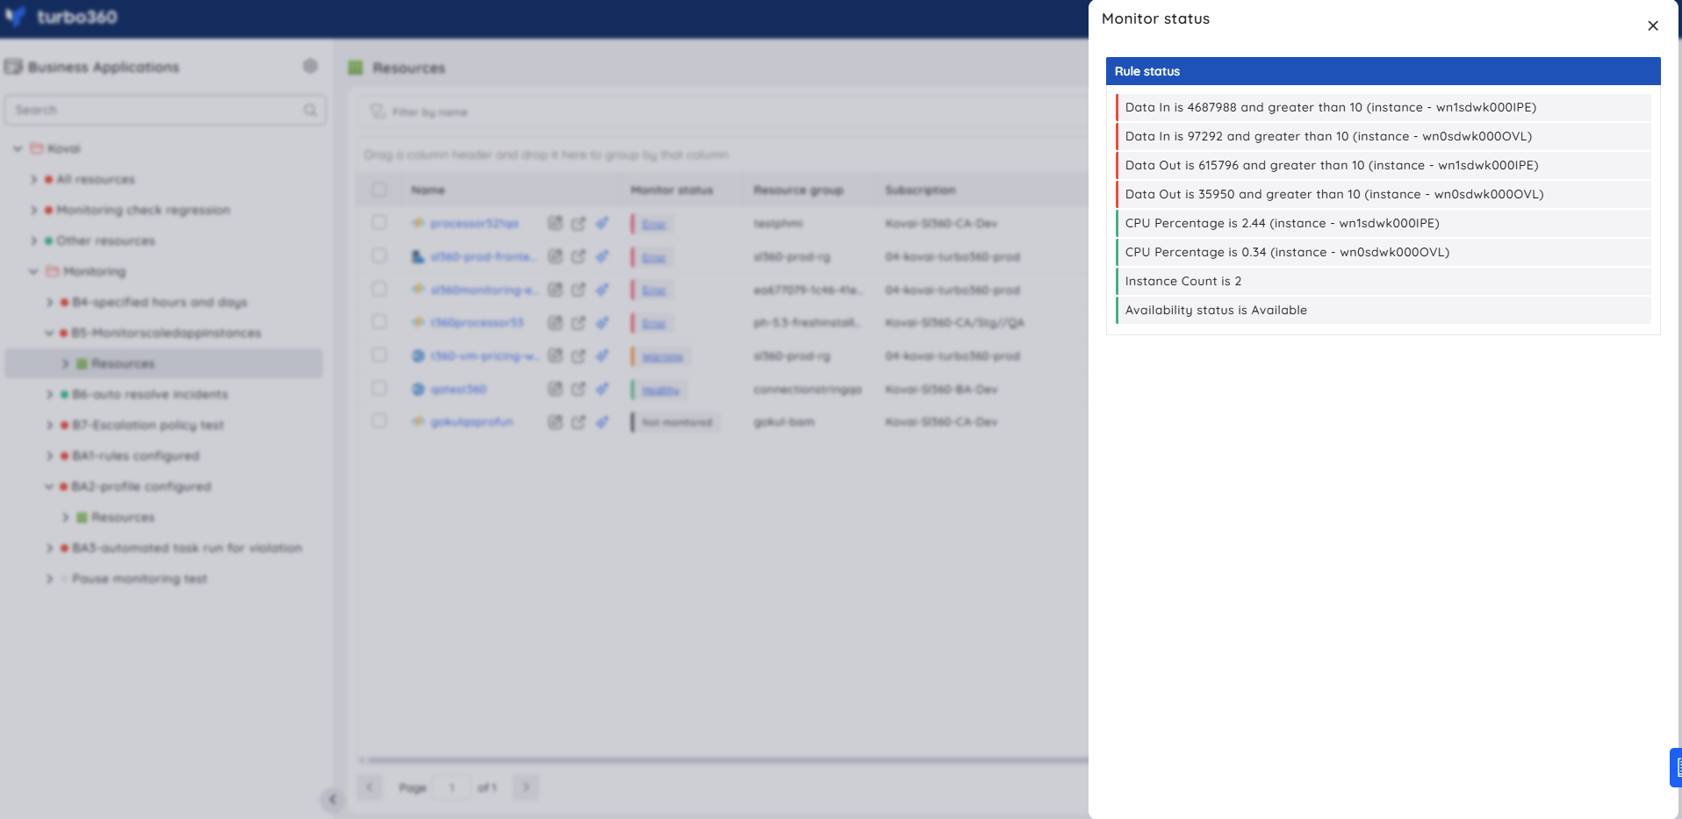This screenshot has height=819, width=1682.
Task: Click the Monitor status panel title
Action: [1155, 18]
